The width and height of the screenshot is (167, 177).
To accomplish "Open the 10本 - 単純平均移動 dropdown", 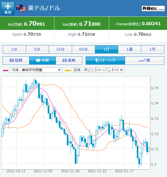I will [x=36, y=70].
